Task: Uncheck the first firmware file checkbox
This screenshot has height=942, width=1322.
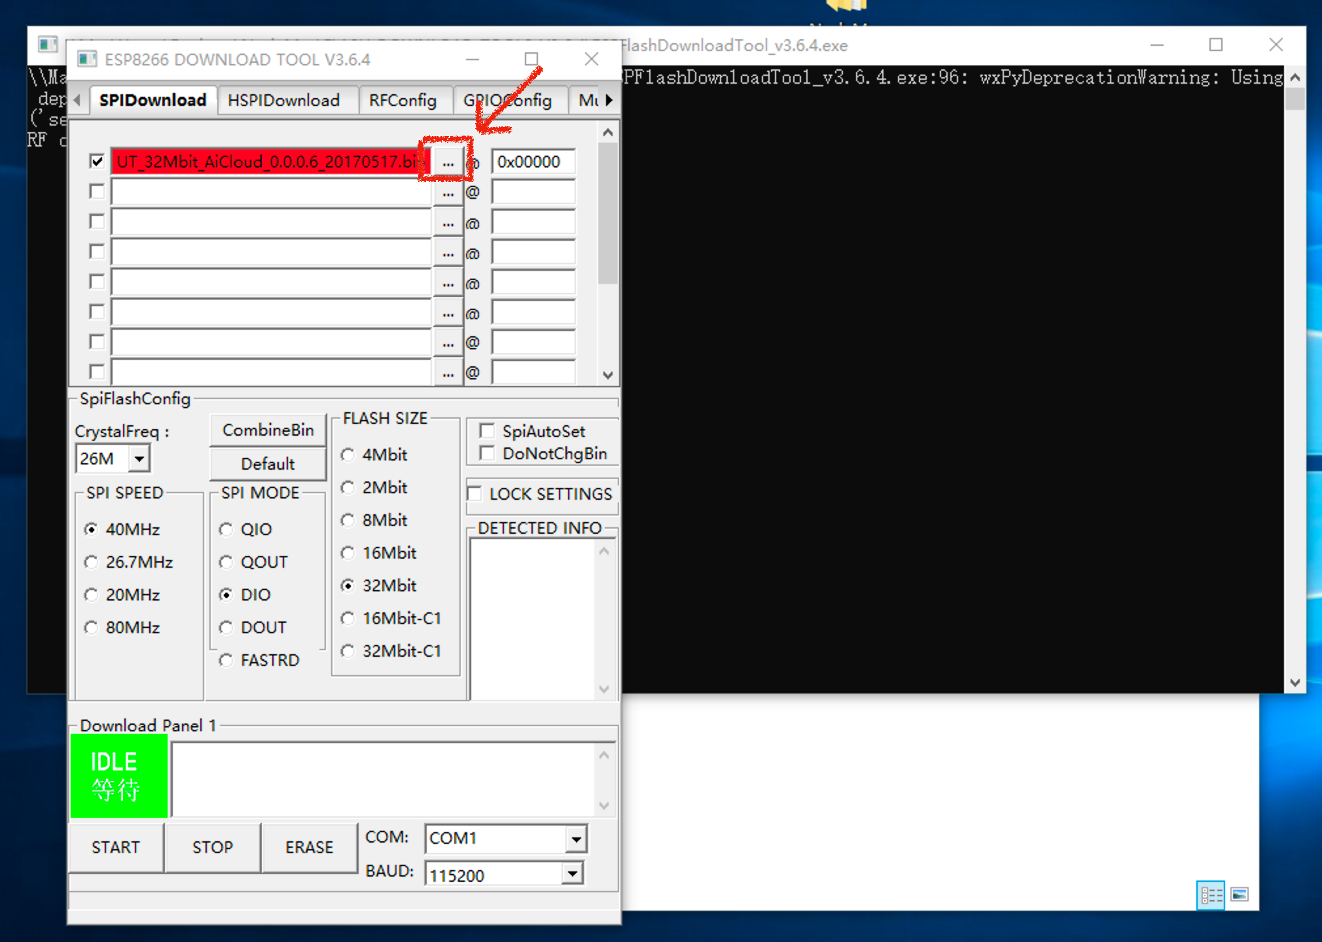Action: [97, 161]
